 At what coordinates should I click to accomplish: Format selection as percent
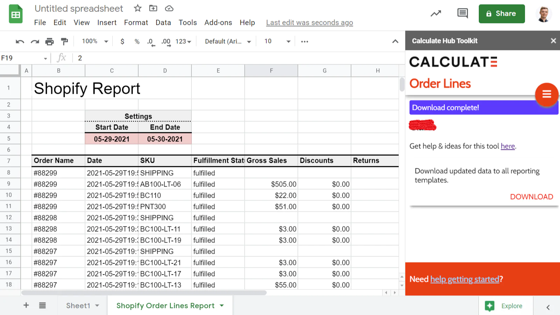137,42
